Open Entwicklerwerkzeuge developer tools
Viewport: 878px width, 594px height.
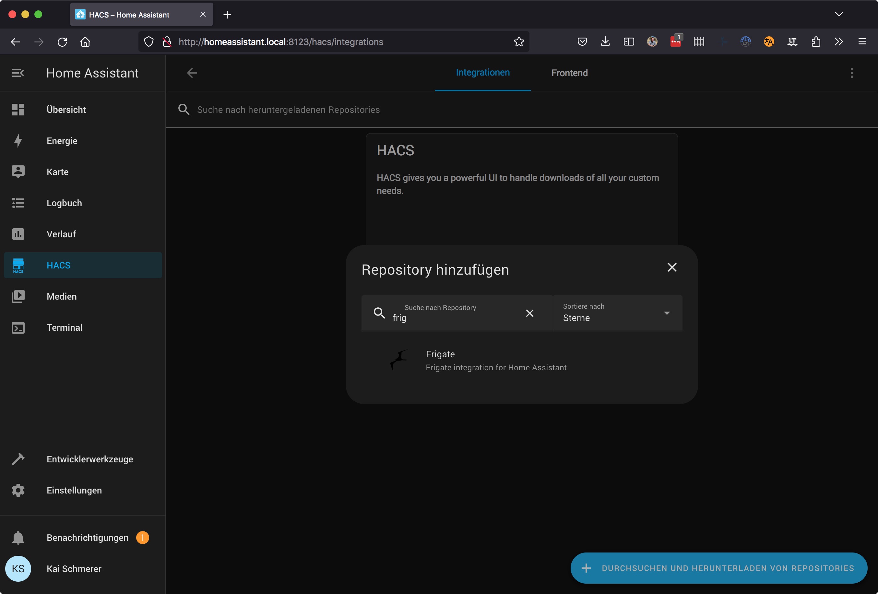[x=89, y=459]
